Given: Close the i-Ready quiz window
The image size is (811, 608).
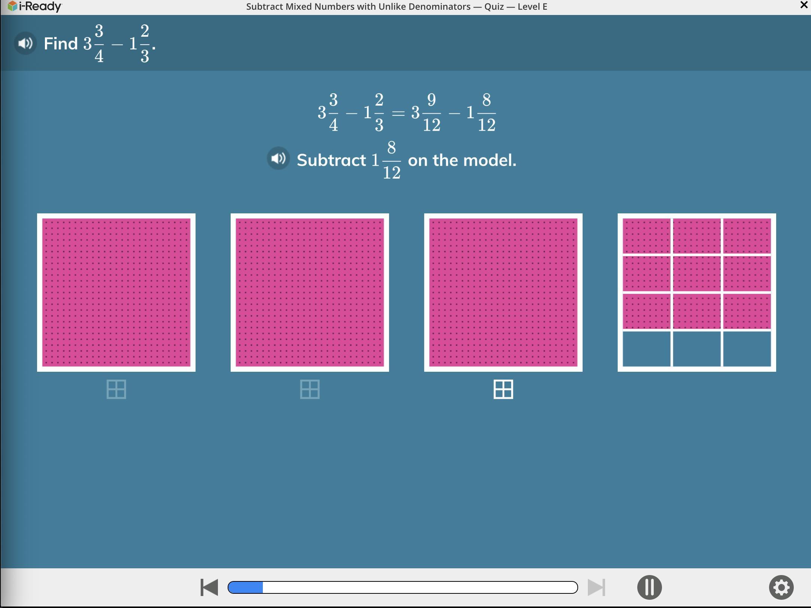Looking at the screenshot, I should click(804, 5).
